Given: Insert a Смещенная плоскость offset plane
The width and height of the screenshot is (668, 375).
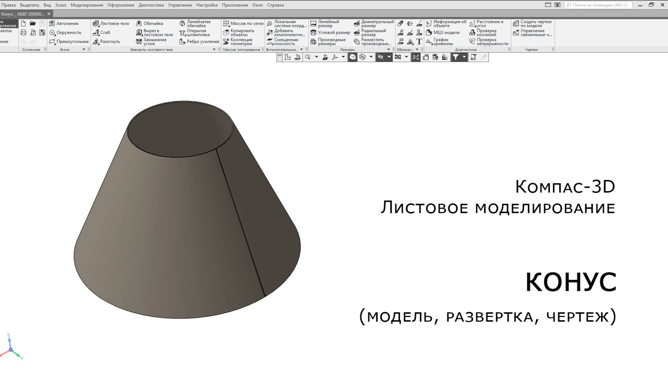Looking at the screenshot, I should [x=282, y=41].
